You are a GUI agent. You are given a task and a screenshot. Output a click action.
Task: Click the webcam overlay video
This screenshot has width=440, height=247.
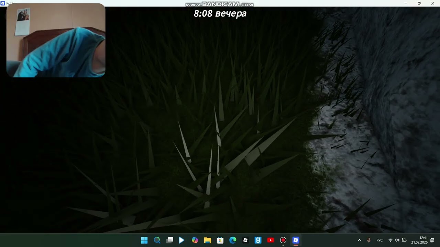[x=56, y=40]
